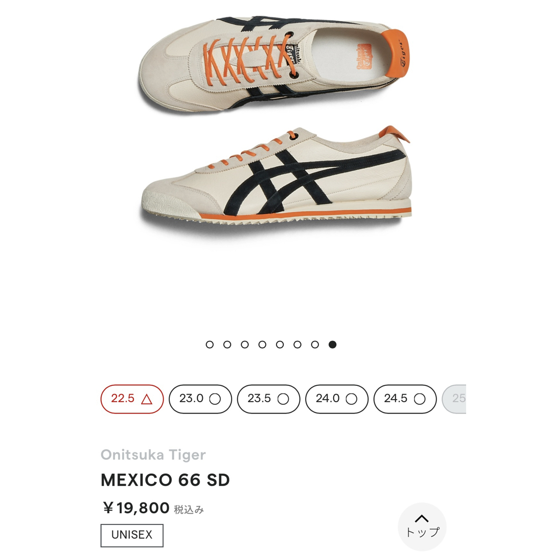Viewport: 552px width, 552px height.
Task: Show fifth product image via dot
Action: [x=280, y=344]
